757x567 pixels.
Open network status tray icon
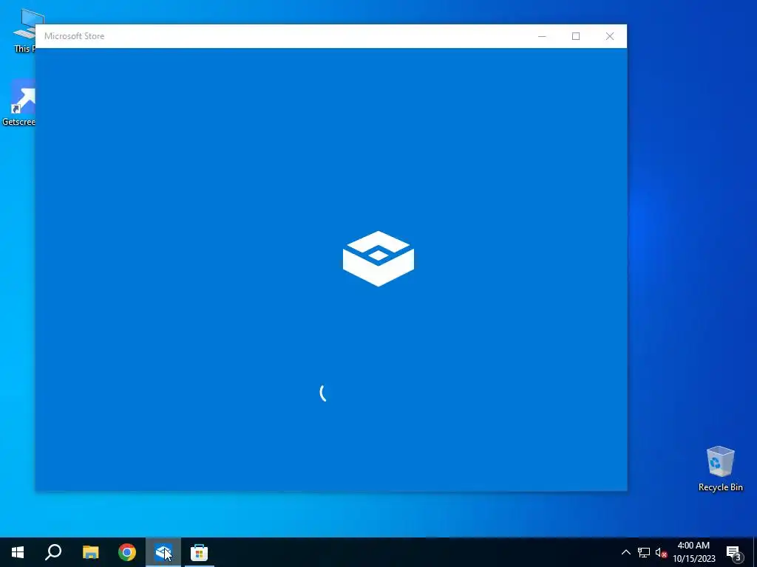tap(644, 552)
